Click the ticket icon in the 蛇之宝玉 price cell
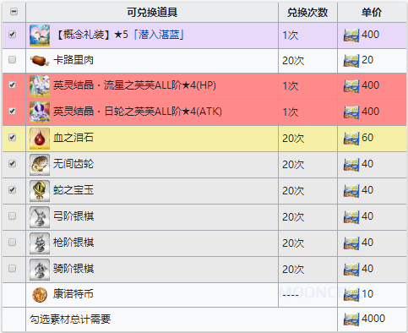The image size is (408, 333). (x=351, y=191)
